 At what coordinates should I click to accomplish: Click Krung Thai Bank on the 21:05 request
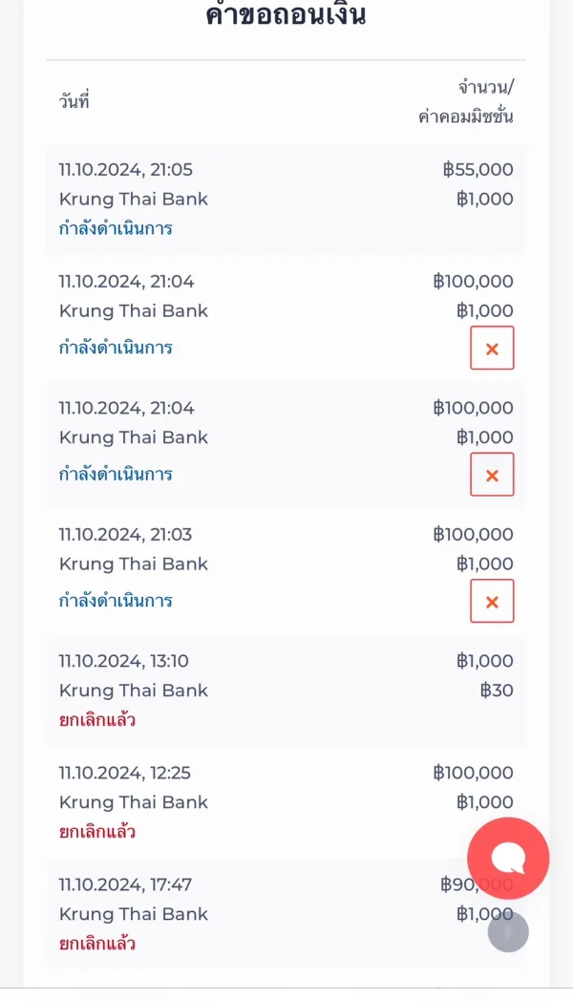click(134, 200)
